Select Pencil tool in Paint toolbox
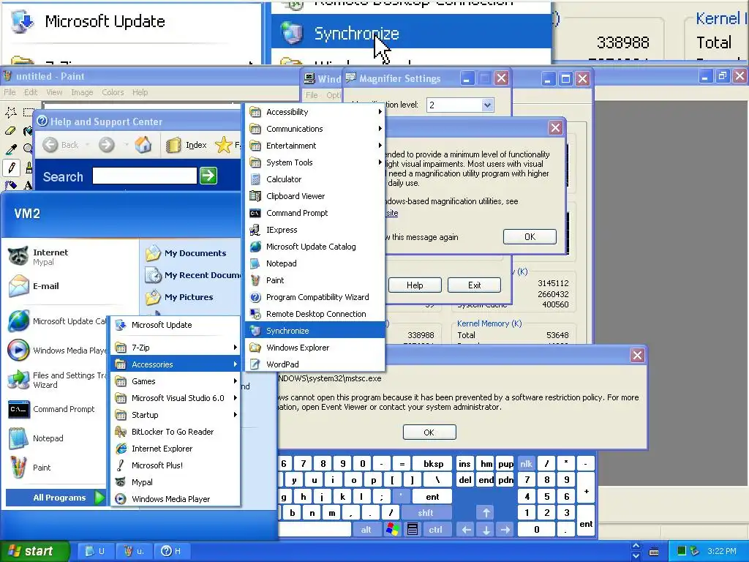 12,168
